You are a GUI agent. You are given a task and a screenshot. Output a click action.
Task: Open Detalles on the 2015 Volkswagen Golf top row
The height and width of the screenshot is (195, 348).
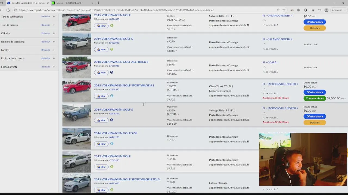[315, 28]
